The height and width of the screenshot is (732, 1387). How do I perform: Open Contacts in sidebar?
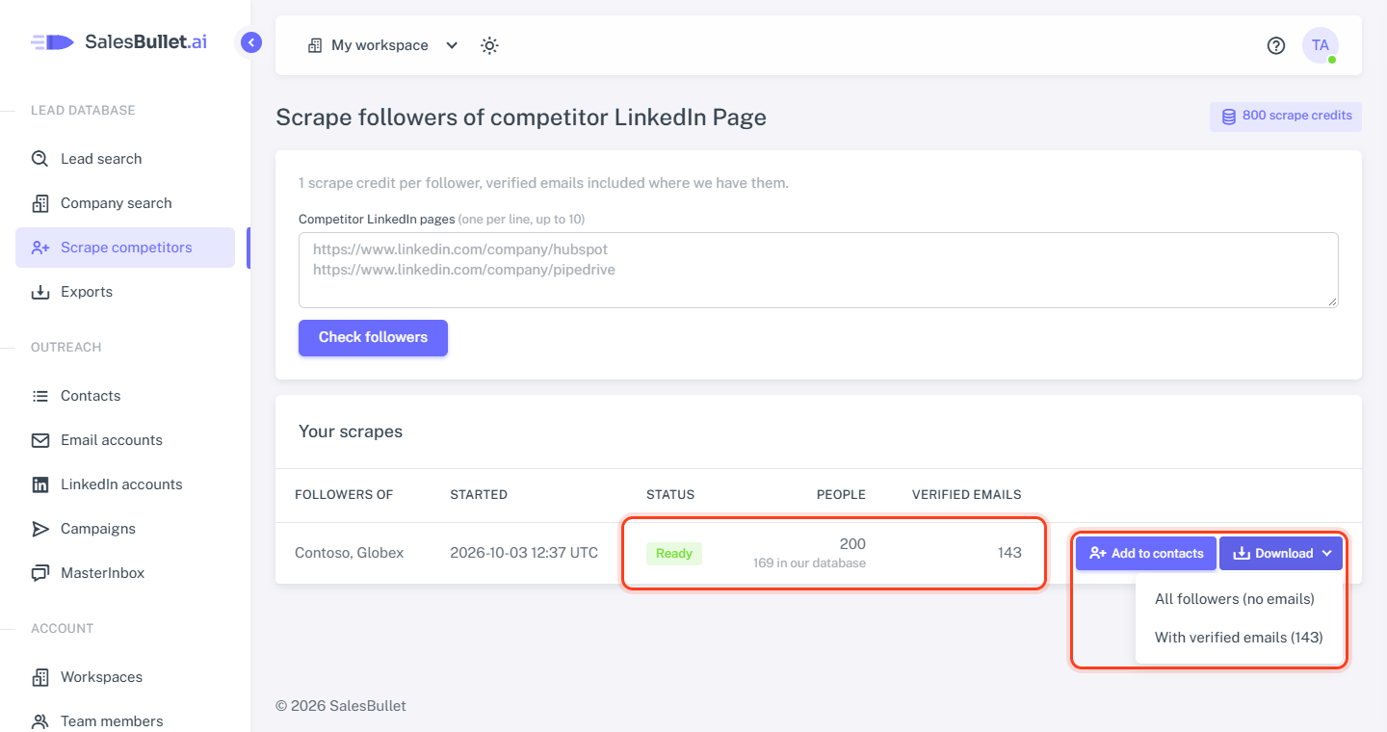tap(125, 396)
